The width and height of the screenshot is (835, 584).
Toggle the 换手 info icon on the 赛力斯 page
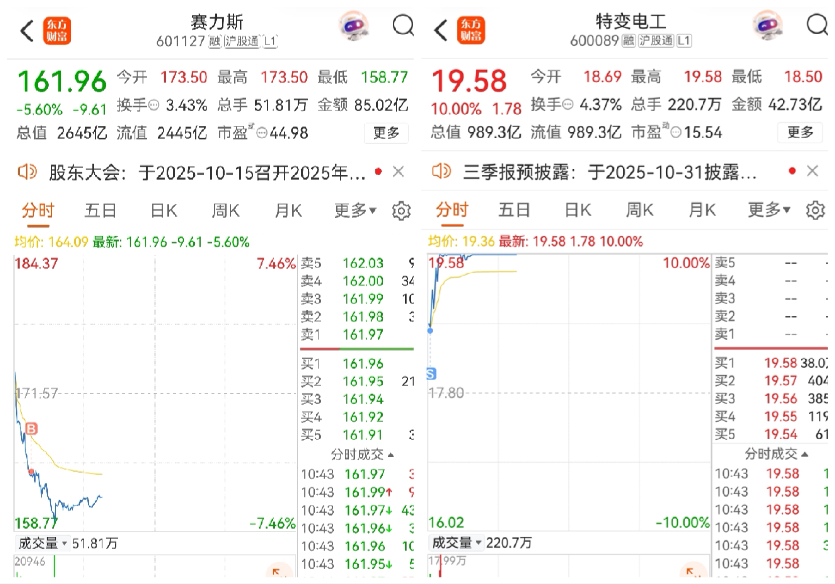(x=154, y=105)
